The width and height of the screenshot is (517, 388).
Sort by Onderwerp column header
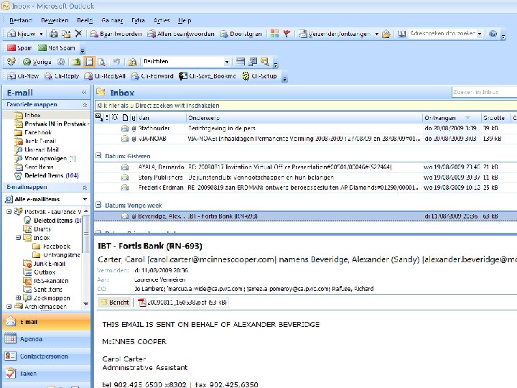point(304,118)
